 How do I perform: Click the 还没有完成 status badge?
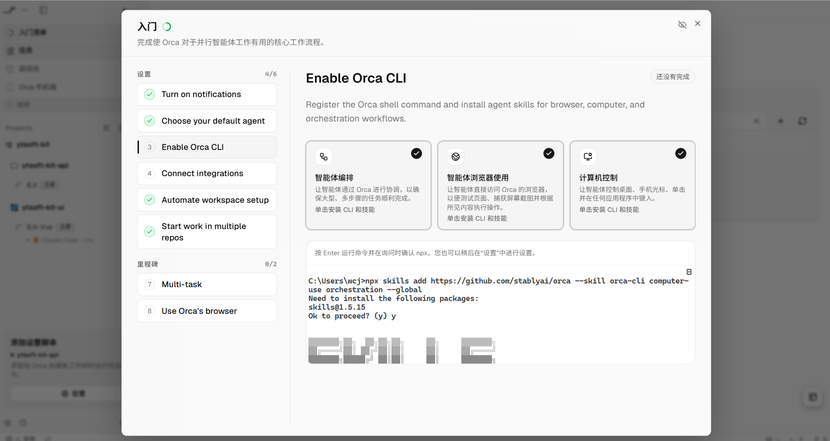coord(673,77)
